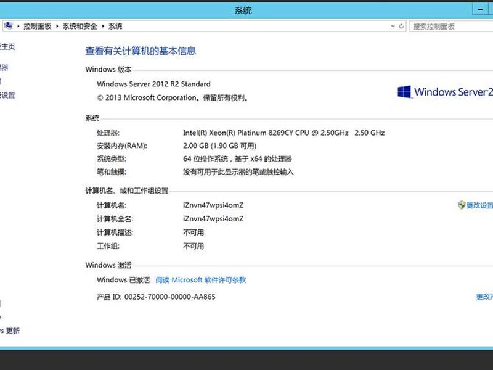Select the 没有可用于此显示器 pen and touch value
Viewport: 493px width, 370px height.
coord(238,172)
